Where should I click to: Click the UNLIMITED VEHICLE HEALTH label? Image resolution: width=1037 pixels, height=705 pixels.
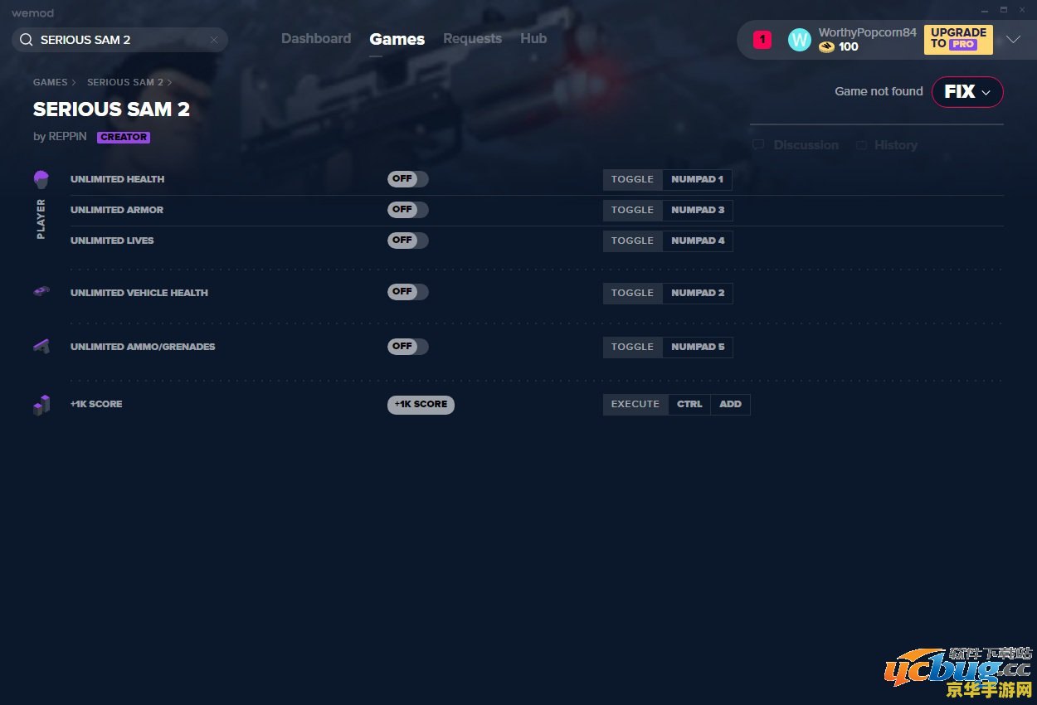point(139,293)
